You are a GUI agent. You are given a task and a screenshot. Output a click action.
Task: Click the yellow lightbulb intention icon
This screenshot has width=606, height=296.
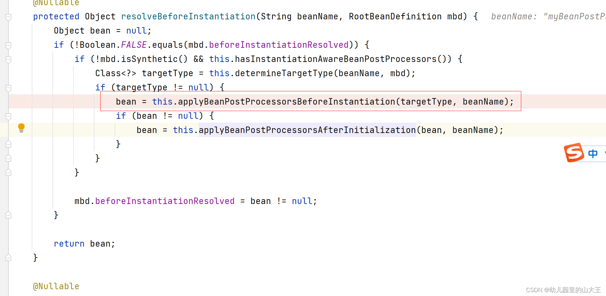[x=21, y=128]
